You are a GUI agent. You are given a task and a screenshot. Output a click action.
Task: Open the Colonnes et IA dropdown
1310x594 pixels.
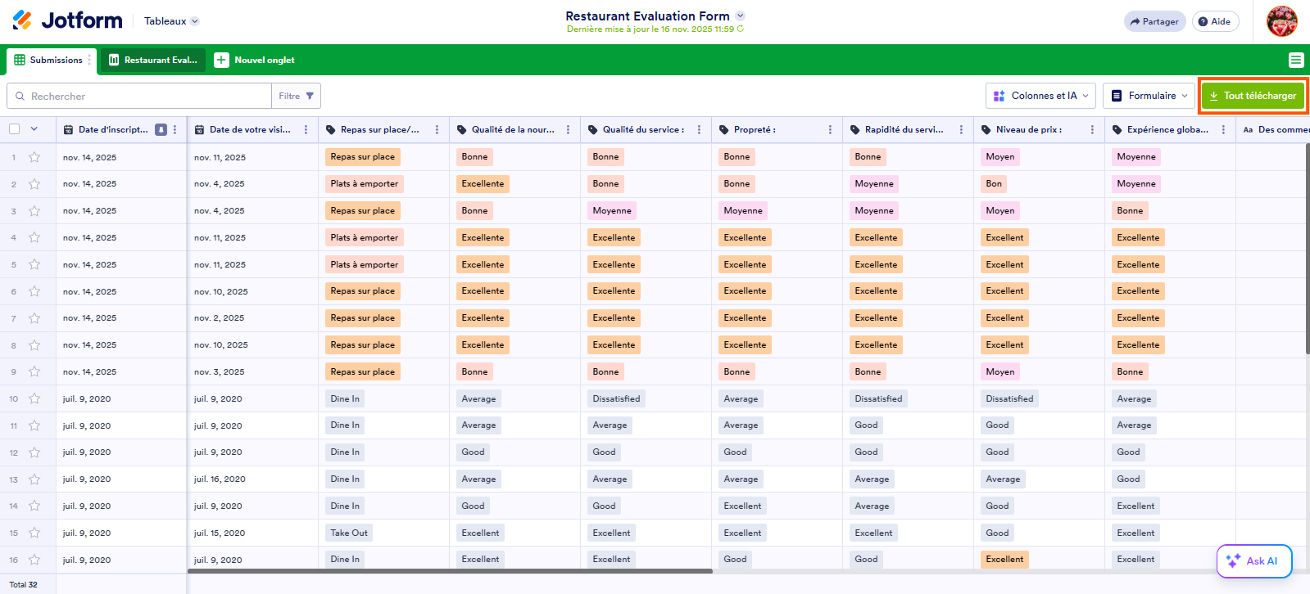[1041, 96]
